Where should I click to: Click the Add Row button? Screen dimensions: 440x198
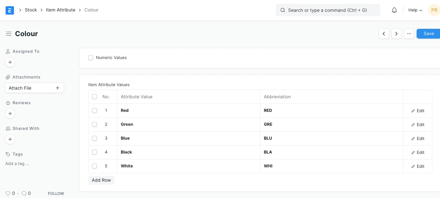(x=101, y=180)
